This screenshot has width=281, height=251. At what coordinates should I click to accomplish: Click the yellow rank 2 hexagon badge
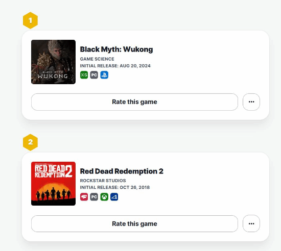point(30,142)
